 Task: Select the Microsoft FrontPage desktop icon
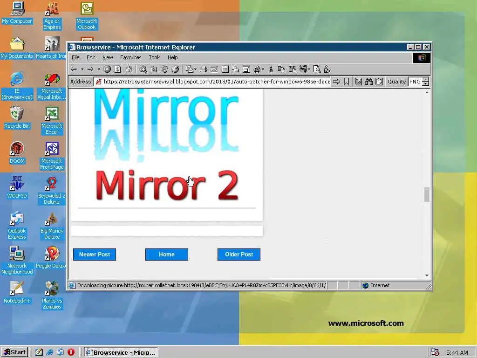52,156
